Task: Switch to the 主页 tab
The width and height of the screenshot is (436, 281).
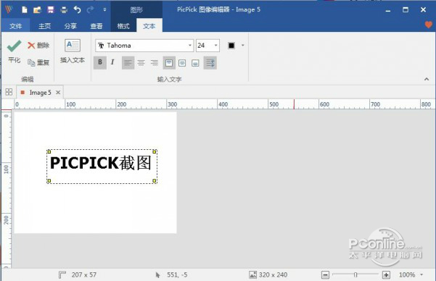Action: [44, 26]
